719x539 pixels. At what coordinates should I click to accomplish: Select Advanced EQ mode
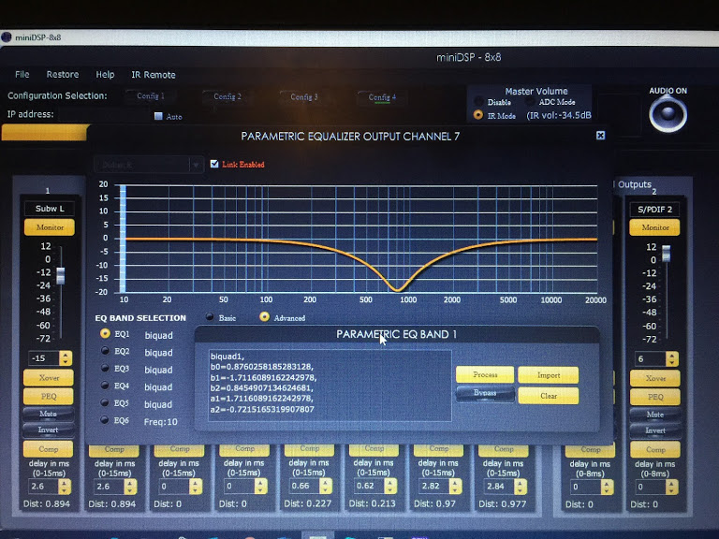point(264,316)
